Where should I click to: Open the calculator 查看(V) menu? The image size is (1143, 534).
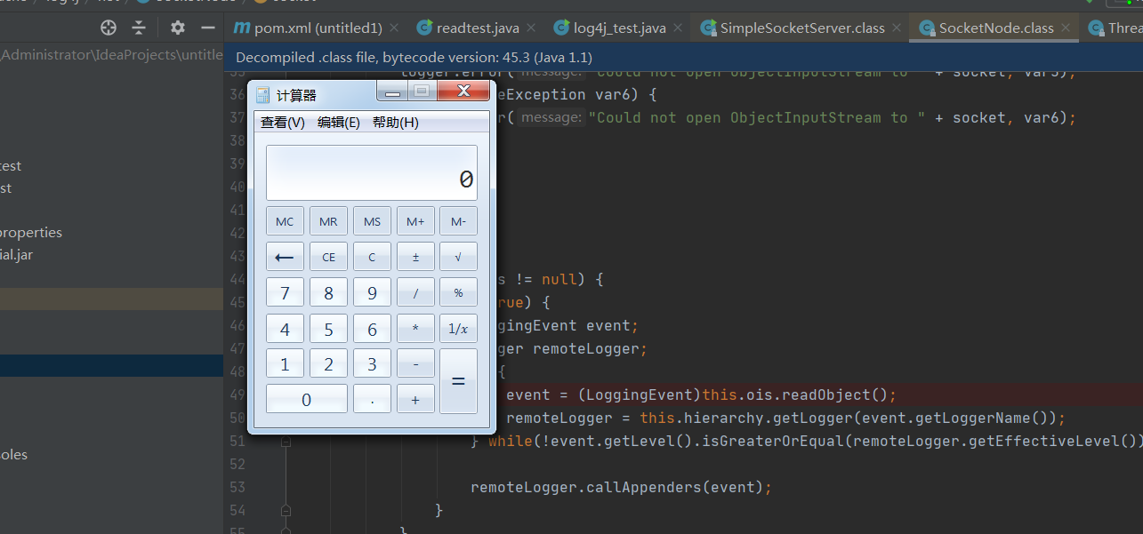283,123
